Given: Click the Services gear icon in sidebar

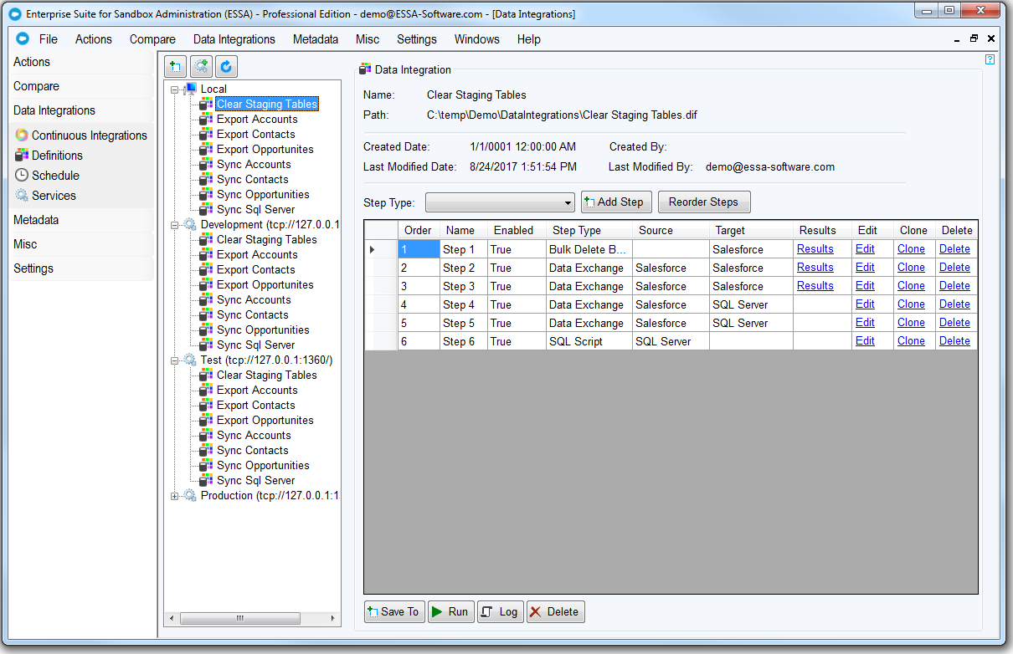Looking at the screenshot, I should (x=22, y=196).
